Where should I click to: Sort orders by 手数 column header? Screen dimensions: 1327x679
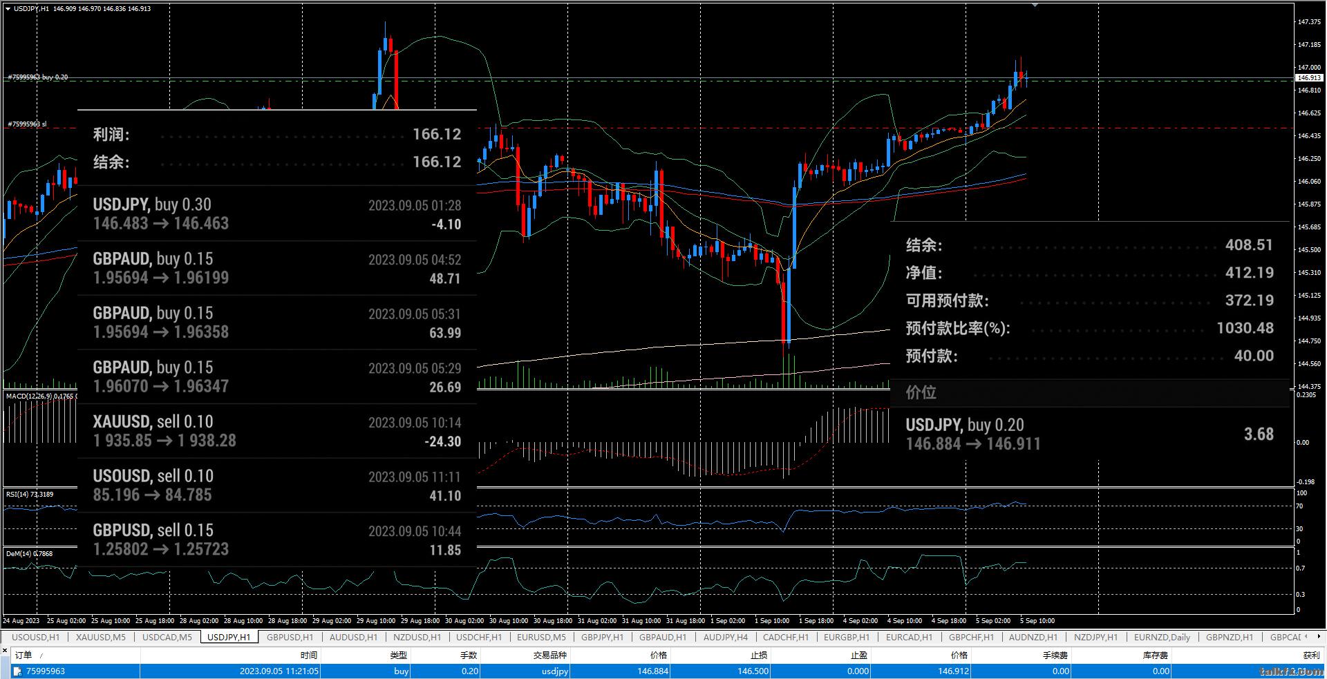point(445,655)
